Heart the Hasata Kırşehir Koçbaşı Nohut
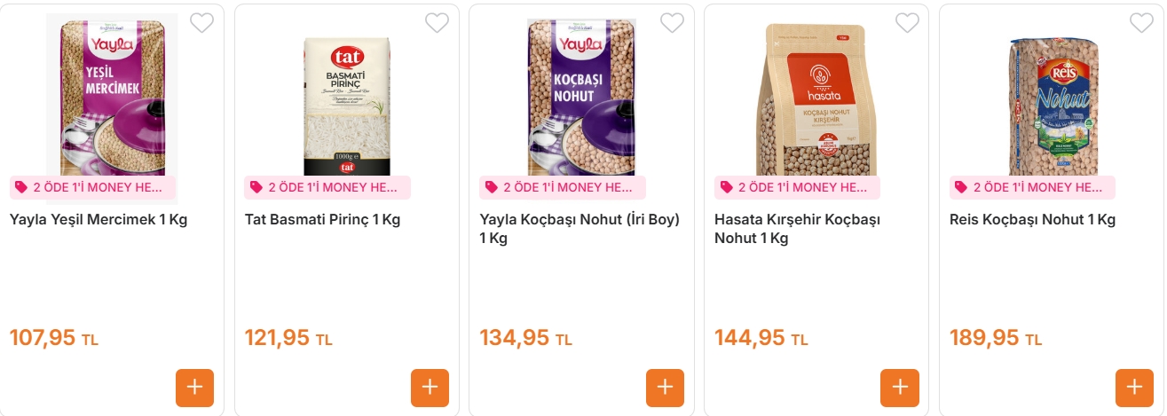 point(907,23)
